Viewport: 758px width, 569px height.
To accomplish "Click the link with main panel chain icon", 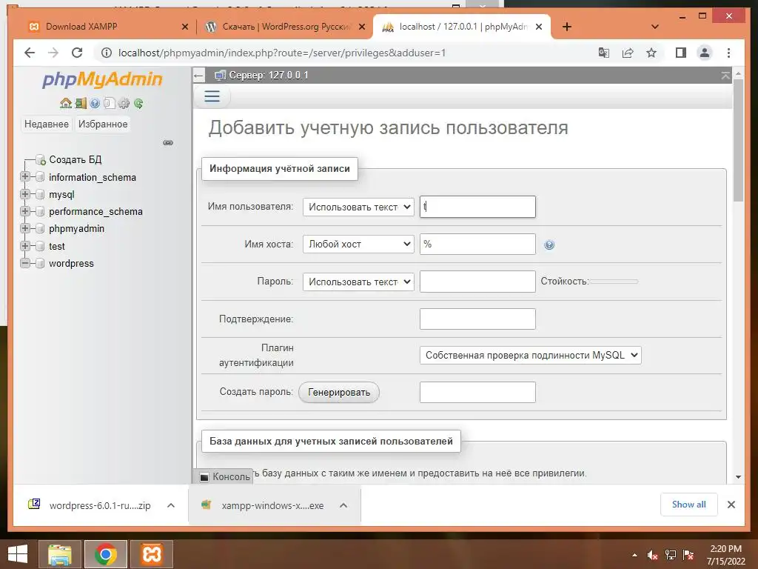I will (x=168, y=143).
